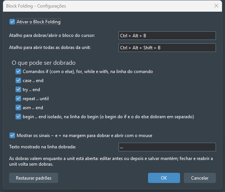Click the Texto mostrado na linha dobrada field
225x192 pixels.
click(x=167, y=147)
